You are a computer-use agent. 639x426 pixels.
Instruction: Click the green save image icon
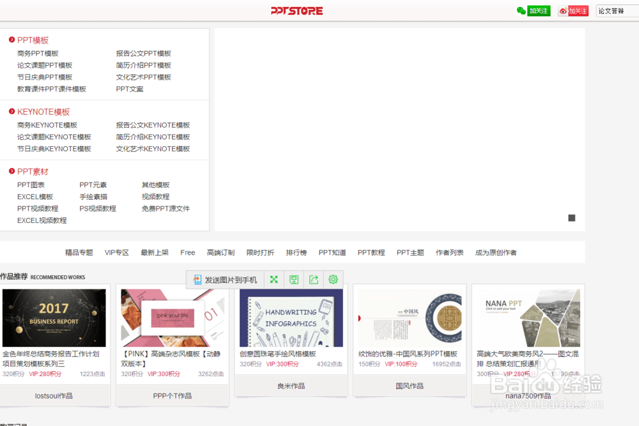click(x=294, y=279)
